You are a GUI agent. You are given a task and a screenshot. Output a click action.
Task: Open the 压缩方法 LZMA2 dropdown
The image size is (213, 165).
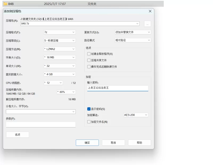60,49
